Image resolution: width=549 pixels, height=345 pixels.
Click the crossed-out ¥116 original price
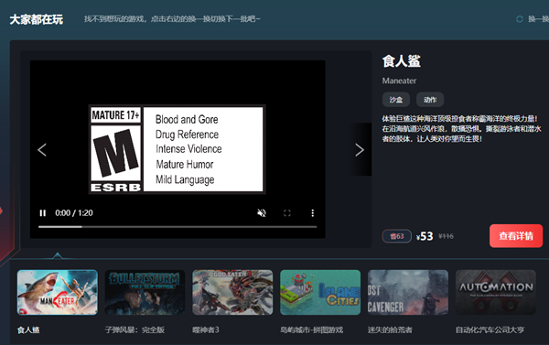pyautogui.click(x=447, y=236)
